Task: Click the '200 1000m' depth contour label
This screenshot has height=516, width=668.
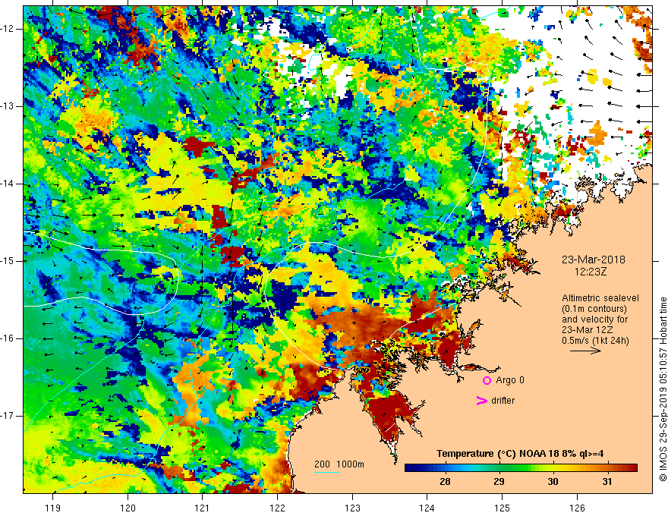Action: click(339, 464)
